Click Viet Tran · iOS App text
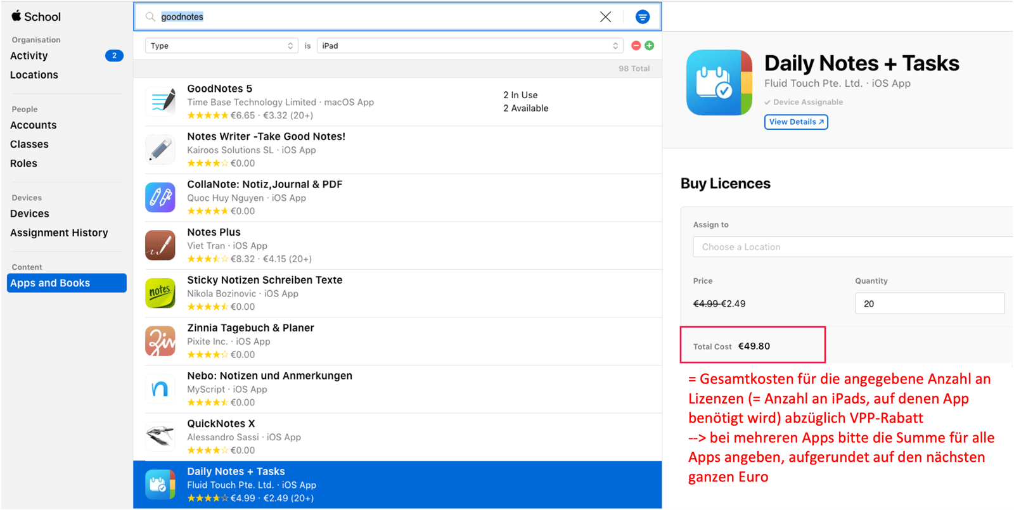 227,246
